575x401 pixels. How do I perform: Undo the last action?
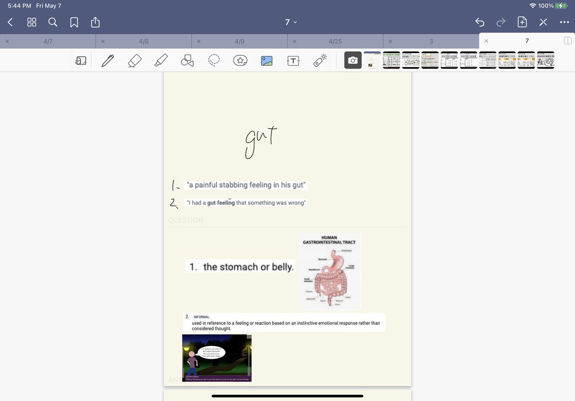pyautogui.click(x=480, y=22)
